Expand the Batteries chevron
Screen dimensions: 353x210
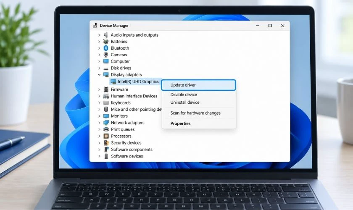[x=99, y=42]
